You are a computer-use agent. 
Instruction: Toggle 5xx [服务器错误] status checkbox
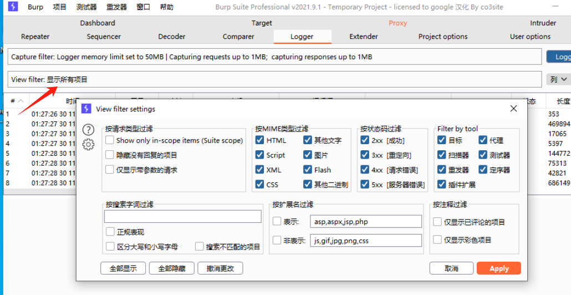(365, 184)
